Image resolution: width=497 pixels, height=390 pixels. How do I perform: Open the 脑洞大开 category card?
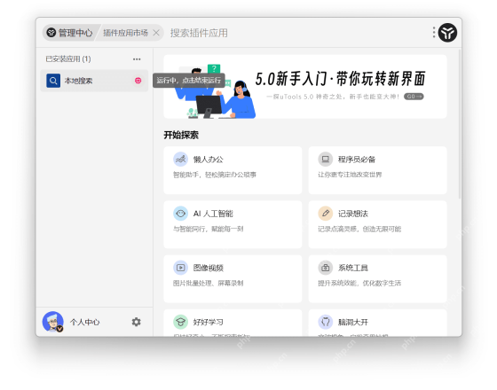(x=377, y=323)
